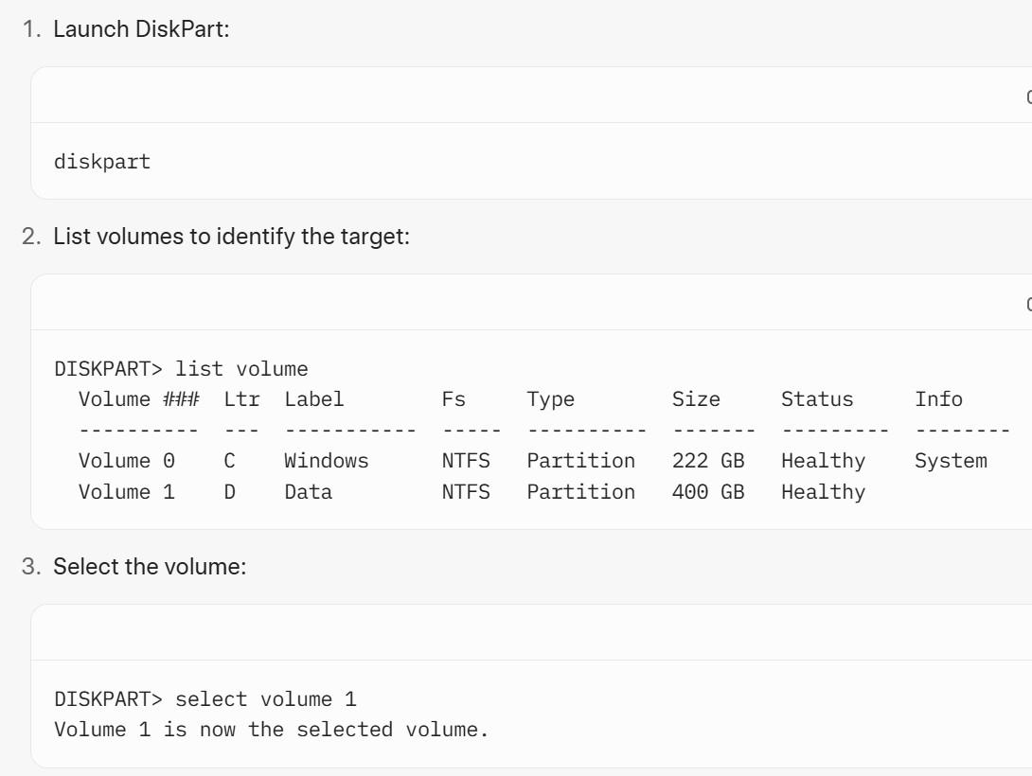1032x776 pixels.
Task: Click the 'System' info value
Action: click(x=951, y=460)
